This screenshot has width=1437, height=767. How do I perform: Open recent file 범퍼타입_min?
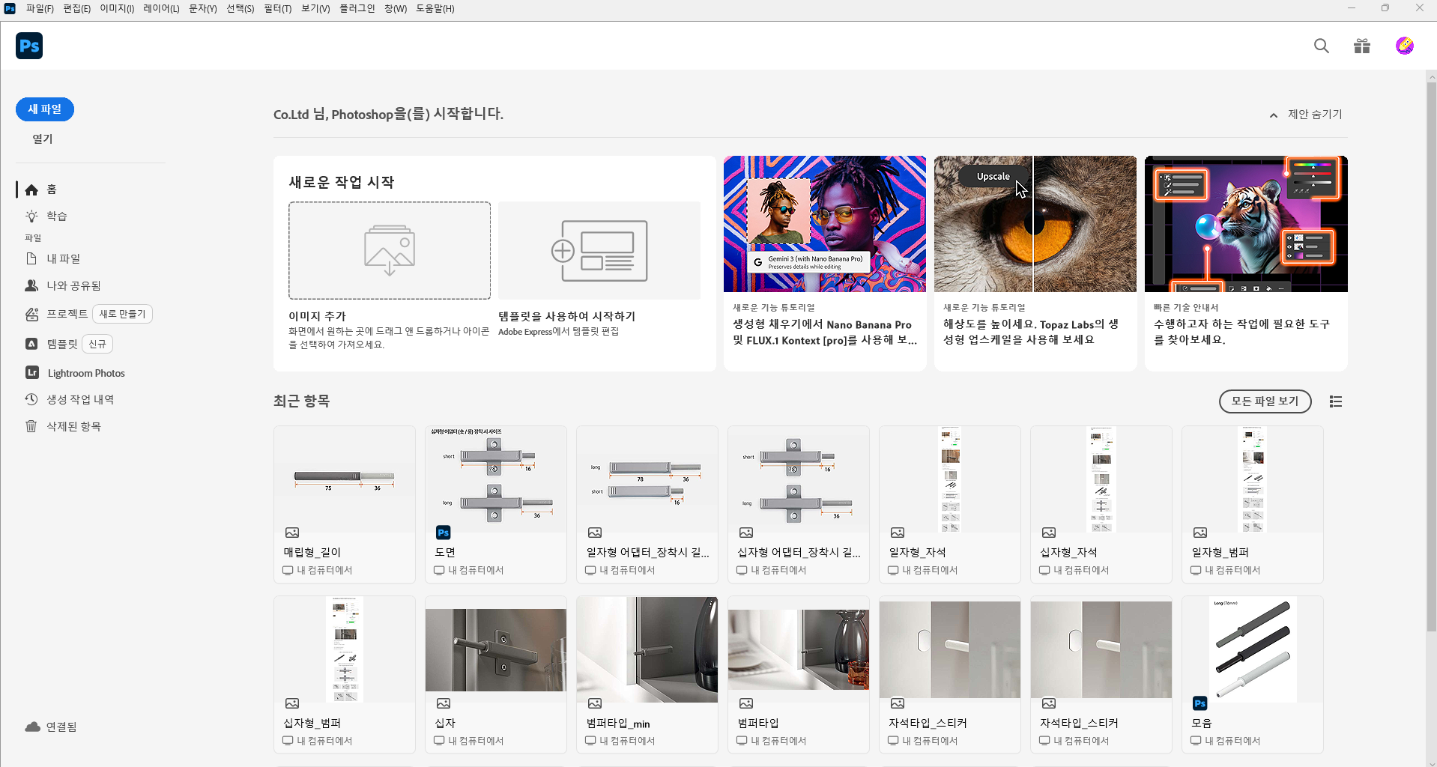(647, 674)
